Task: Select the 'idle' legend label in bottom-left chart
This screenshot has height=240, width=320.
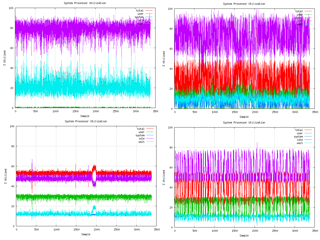Action: point(141,138)
